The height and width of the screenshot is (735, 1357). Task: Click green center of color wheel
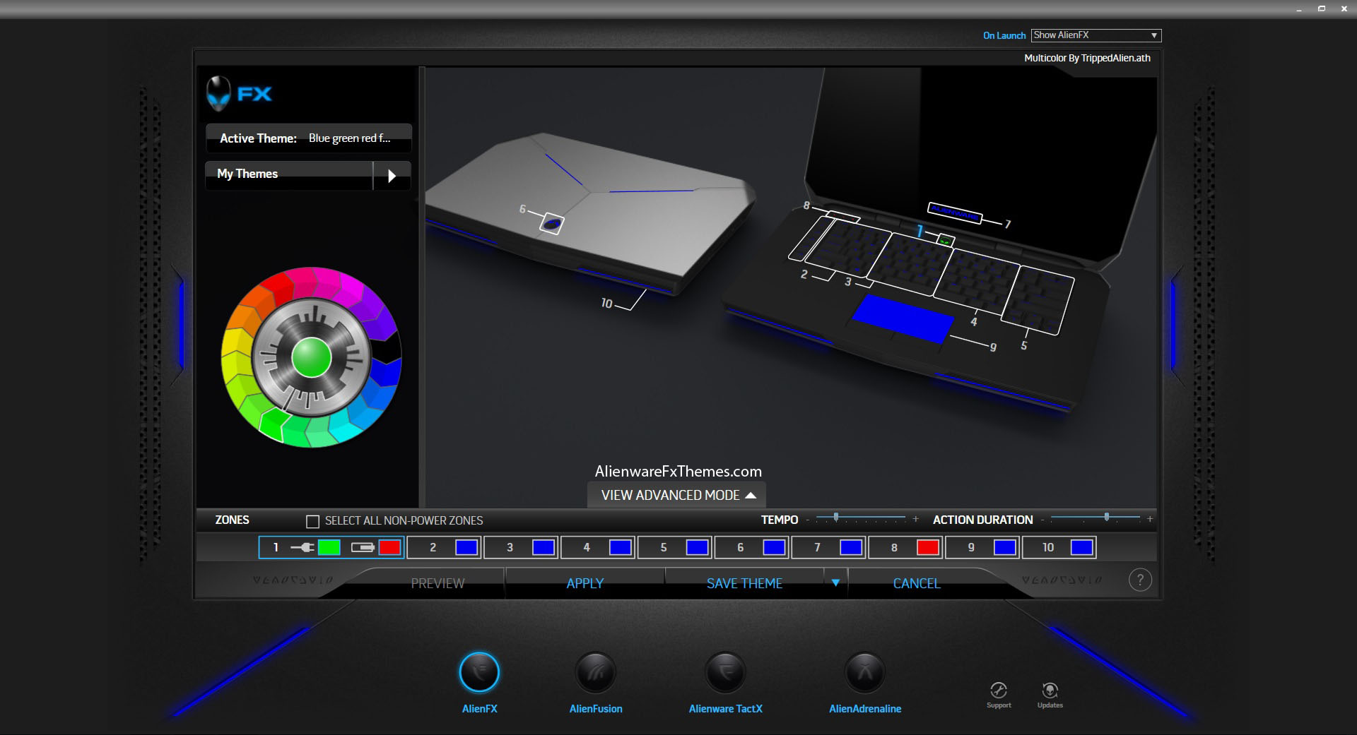tap(312, 357)
